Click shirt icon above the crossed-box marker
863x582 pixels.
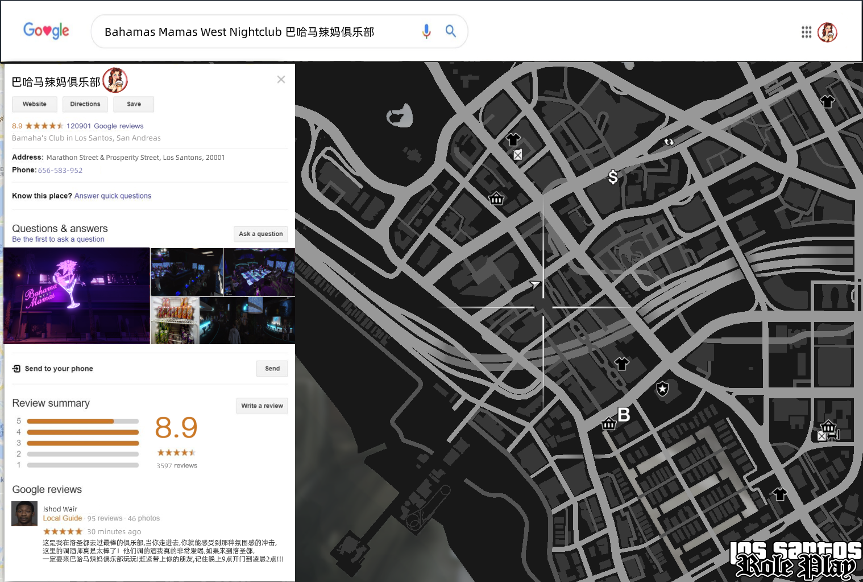tap(513, 139)
